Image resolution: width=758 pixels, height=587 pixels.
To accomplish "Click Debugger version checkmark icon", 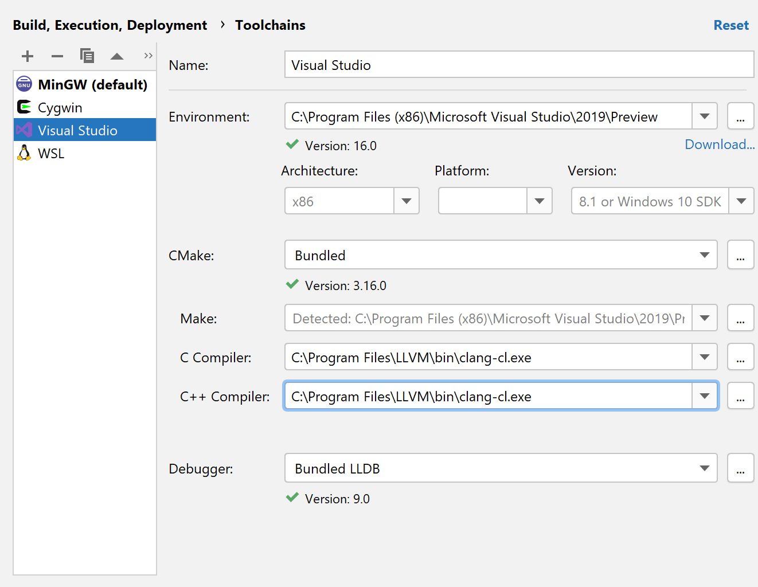I will pos(292,498).
